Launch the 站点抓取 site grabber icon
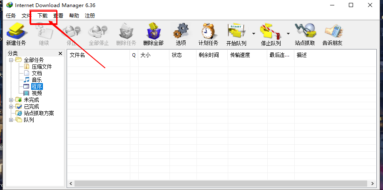The height and width of the screenshot is (190, 383). (305, 34)
